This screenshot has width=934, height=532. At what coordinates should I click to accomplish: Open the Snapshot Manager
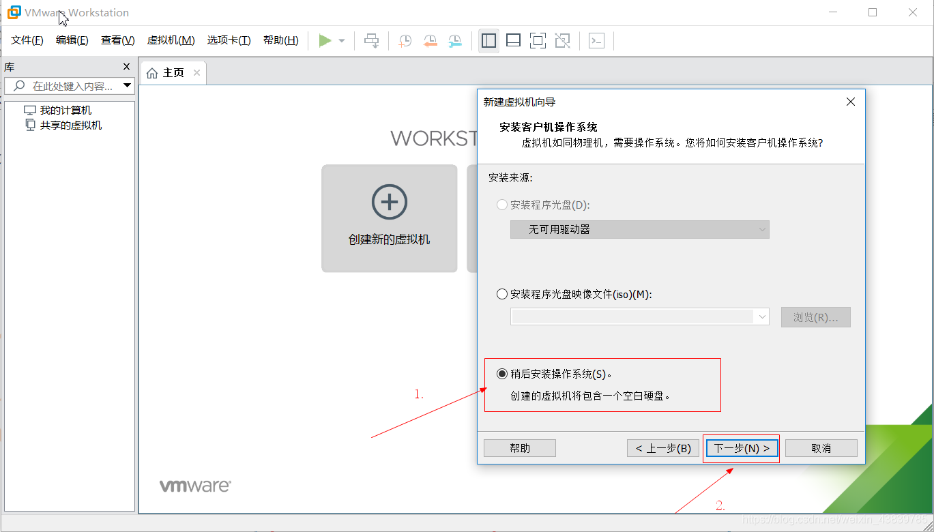click(x=454, y=41)
